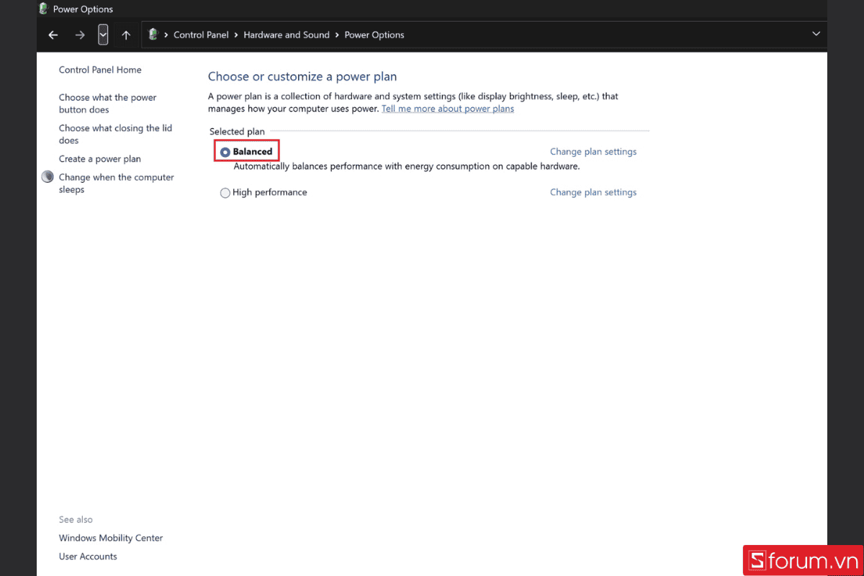Open Tell me more about power plans
The image size is (864, 576).
[448, 109]
